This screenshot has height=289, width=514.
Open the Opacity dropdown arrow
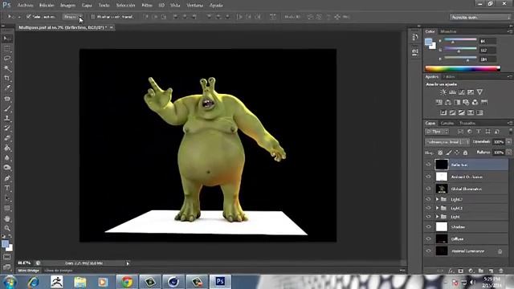[508, 142]
